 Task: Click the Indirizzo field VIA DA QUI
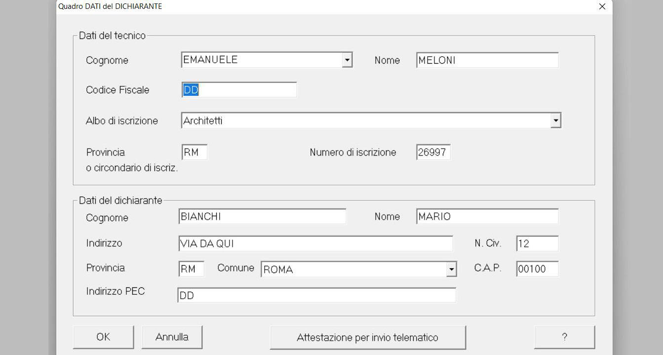(x=315, y=243)
